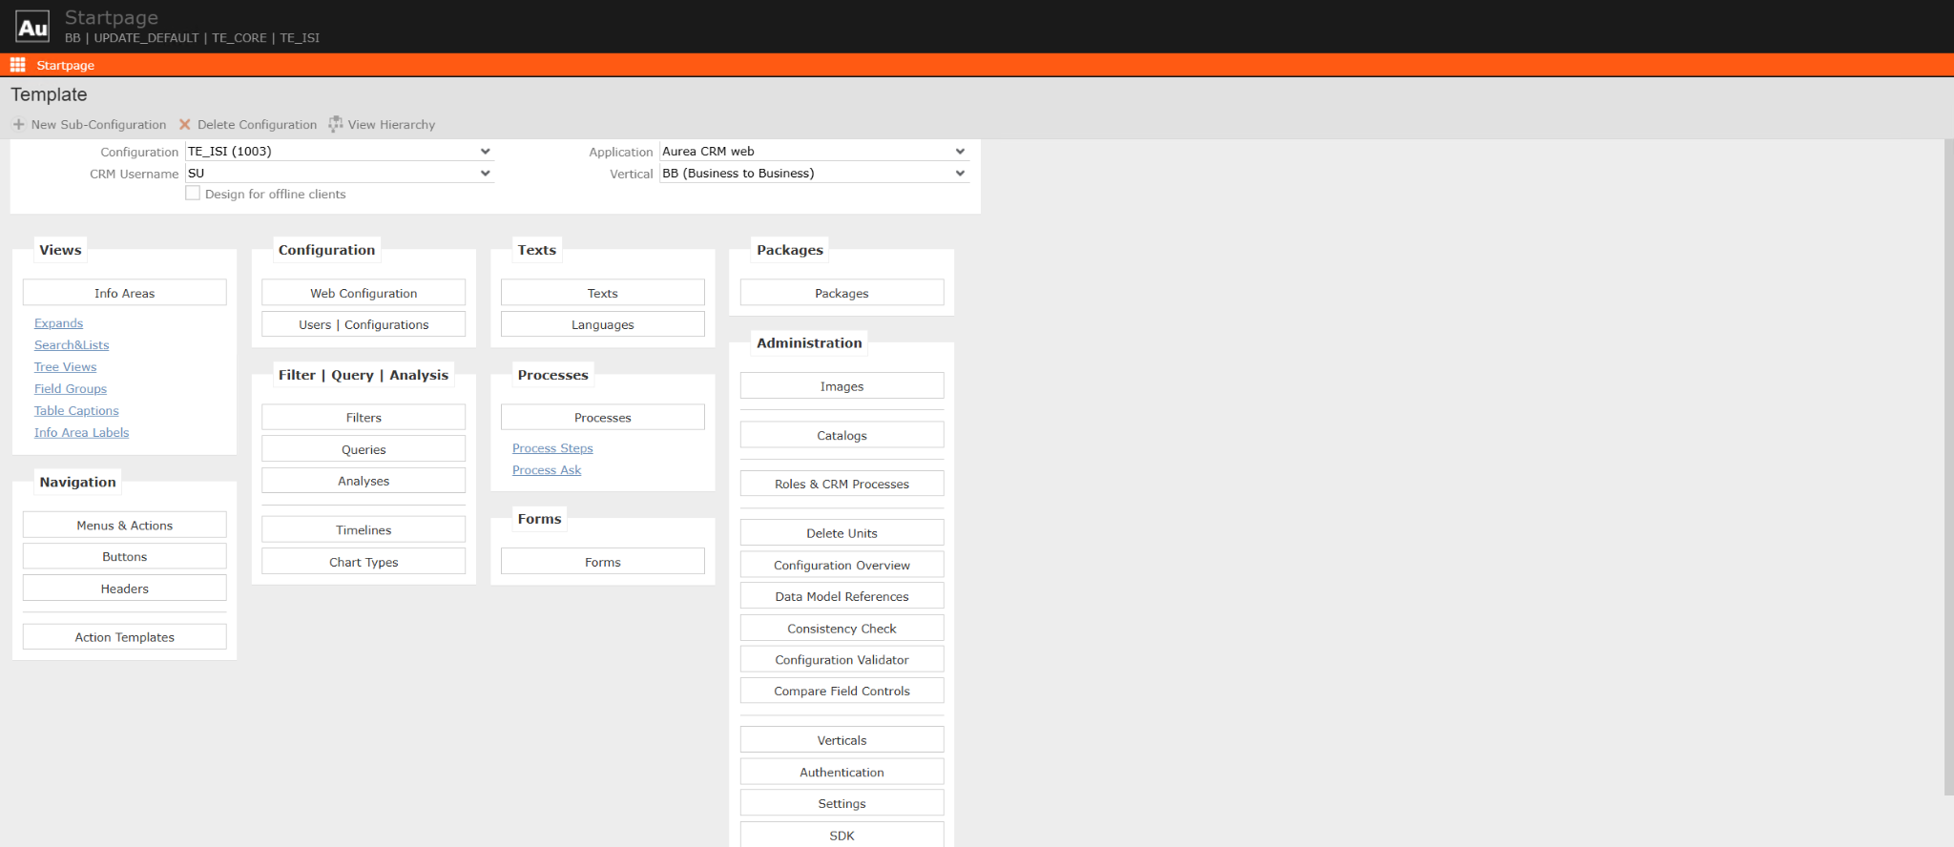1954x847 pixels.
Task: Open View Hierarchy via its tree icon
Action: click(336, 125)
